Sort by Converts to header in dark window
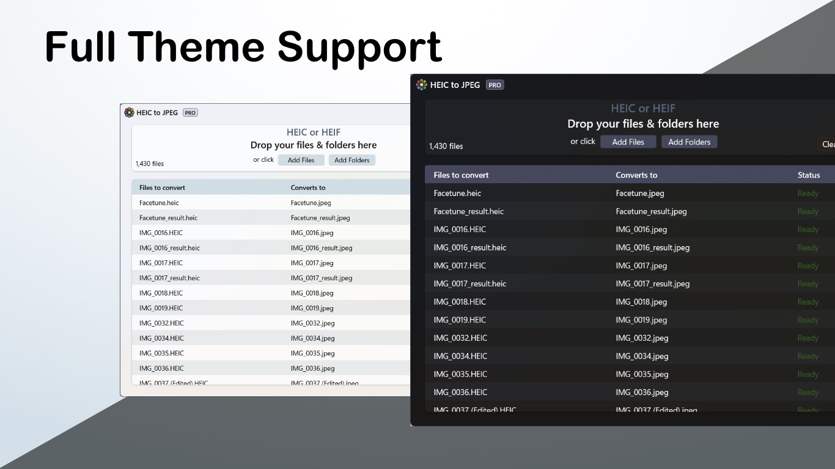The width and height of the screenshot is (835, 469). (x=636, y=175)
